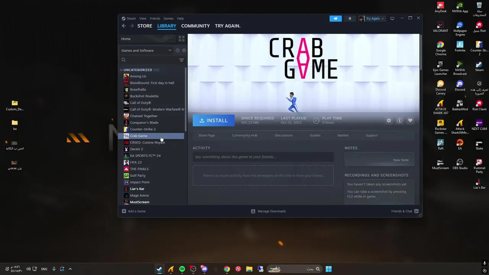Click the game page vertical scrollbar
Screen dimensions: 489x275
(x=420, y=52)
